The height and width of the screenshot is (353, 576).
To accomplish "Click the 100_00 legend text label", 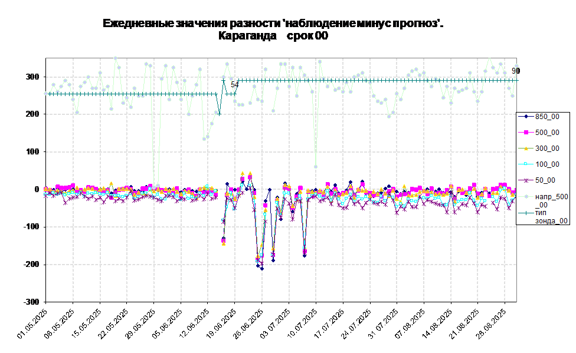I will pos(547,164).
